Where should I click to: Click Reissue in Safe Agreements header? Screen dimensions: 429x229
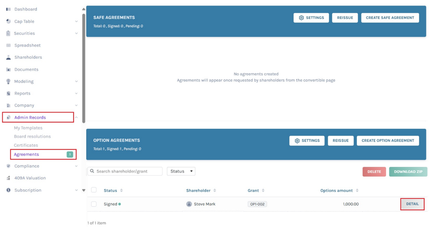point(345,18)
